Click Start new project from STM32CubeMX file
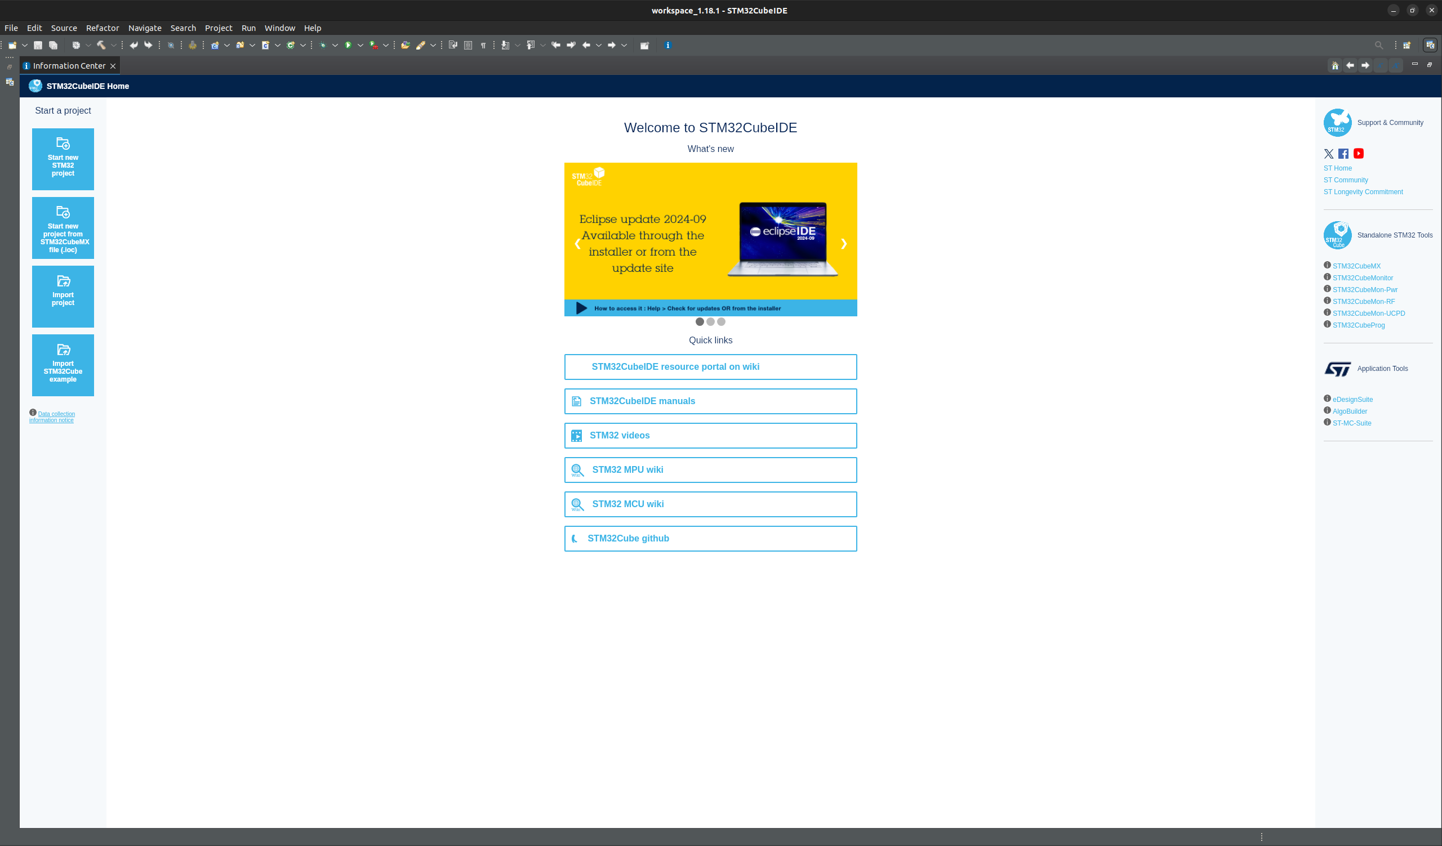The width and height of the screenshot is (1442, 846). (x=63, y=227)
